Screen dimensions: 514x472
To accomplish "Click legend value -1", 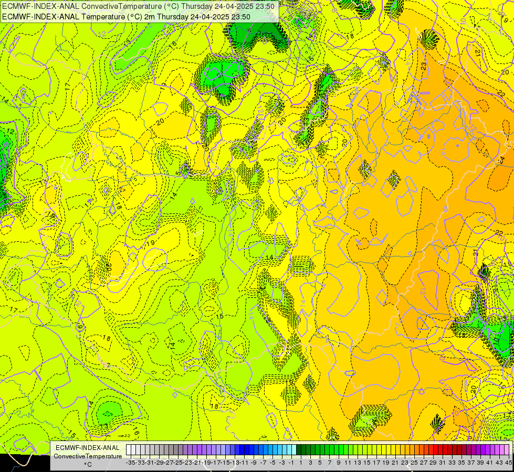I will [291, 463].
